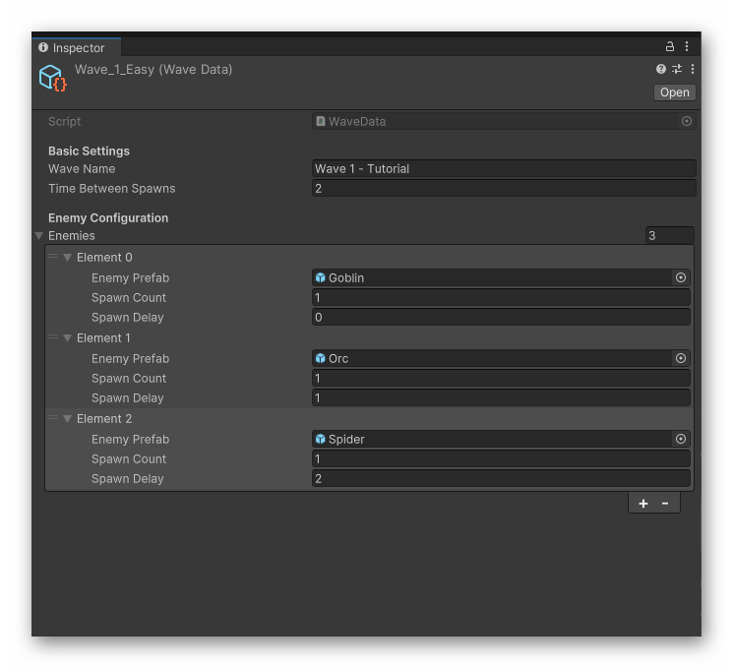Viewport: 733px width, 668px height.
Task: Collapse Element 2 foldout
Action: 67,419
